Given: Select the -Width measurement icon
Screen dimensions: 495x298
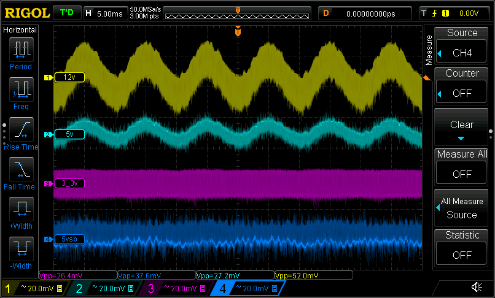Looking at the screenshot, I should click(x=21, y=249).
